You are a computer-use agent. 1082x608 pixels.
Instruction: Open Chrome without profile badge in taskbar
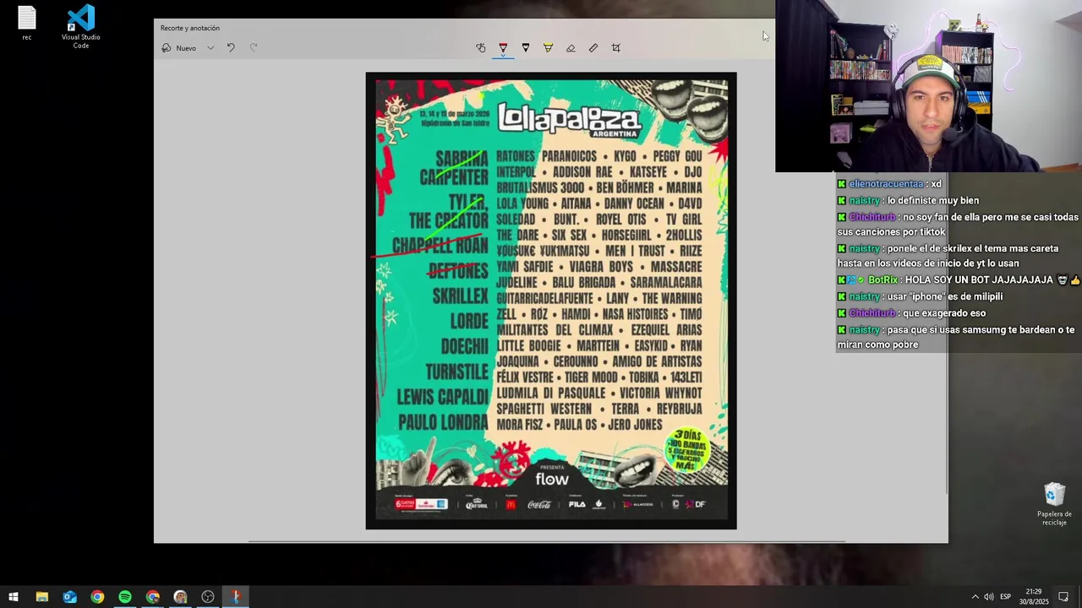point(97,597)
